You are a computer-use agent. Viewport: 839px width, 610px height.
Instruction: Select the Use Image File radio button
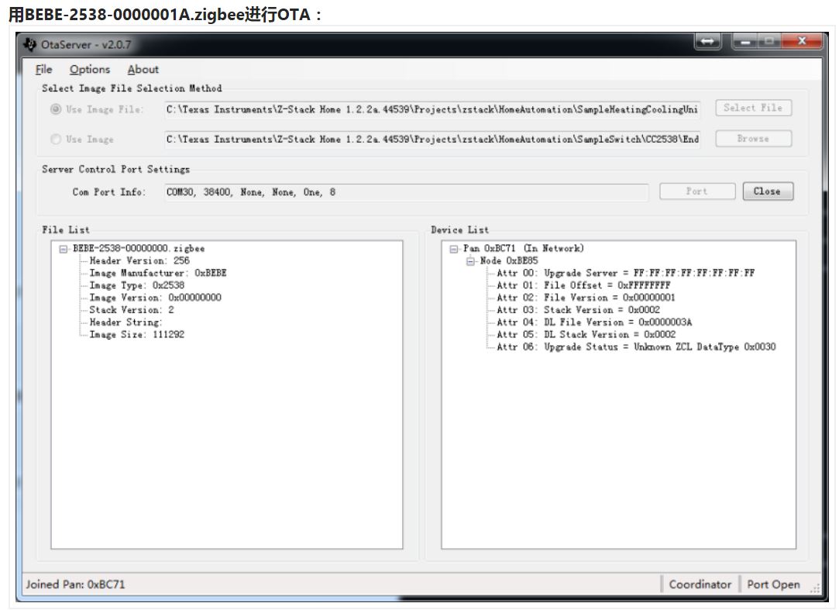point(56,109)
